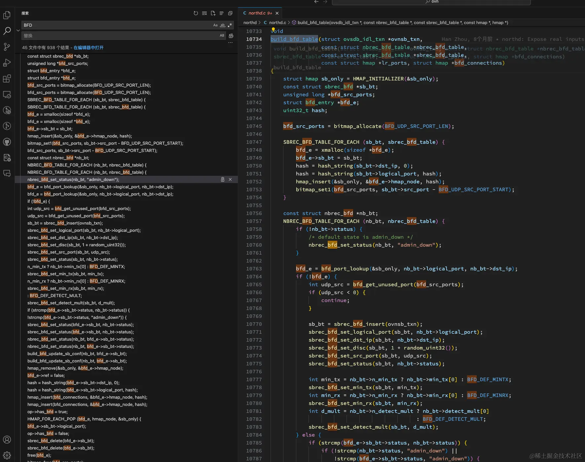Open the Manage gear icon

click(x=7, y=455)
